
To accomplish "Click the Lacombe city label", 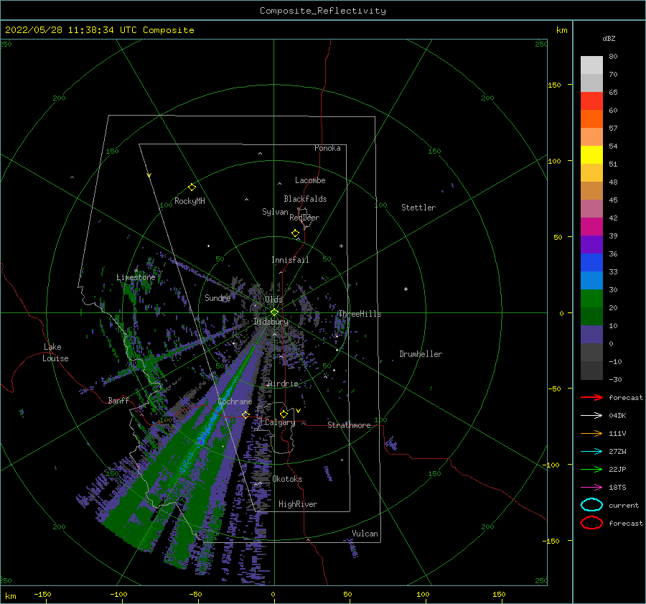I will tap(310, 180).
